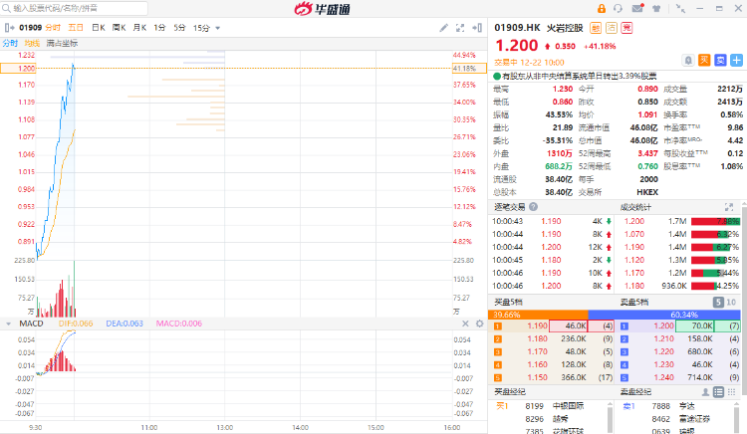Switch to 日K daily chart tab

click(x=98, y=28)
